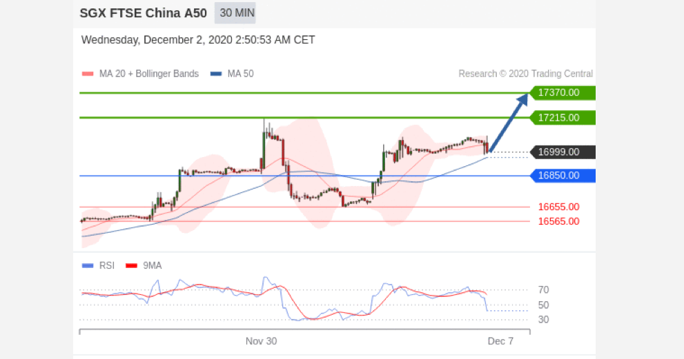Click the MA 20 + Bollinger Bands legend swatch
The image size is (684, 359).
(88, 74)
